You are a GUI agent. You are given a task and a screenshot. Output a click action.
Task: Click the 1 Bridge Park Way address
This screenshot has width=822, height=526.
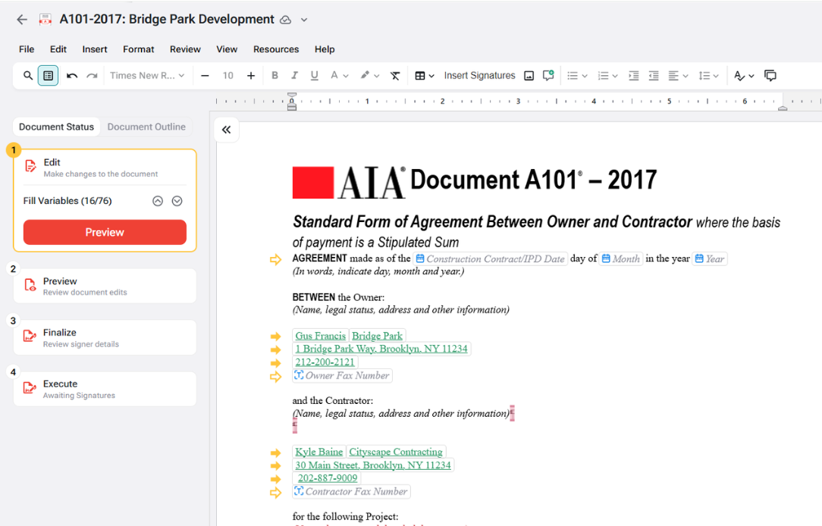pos(381,349)
